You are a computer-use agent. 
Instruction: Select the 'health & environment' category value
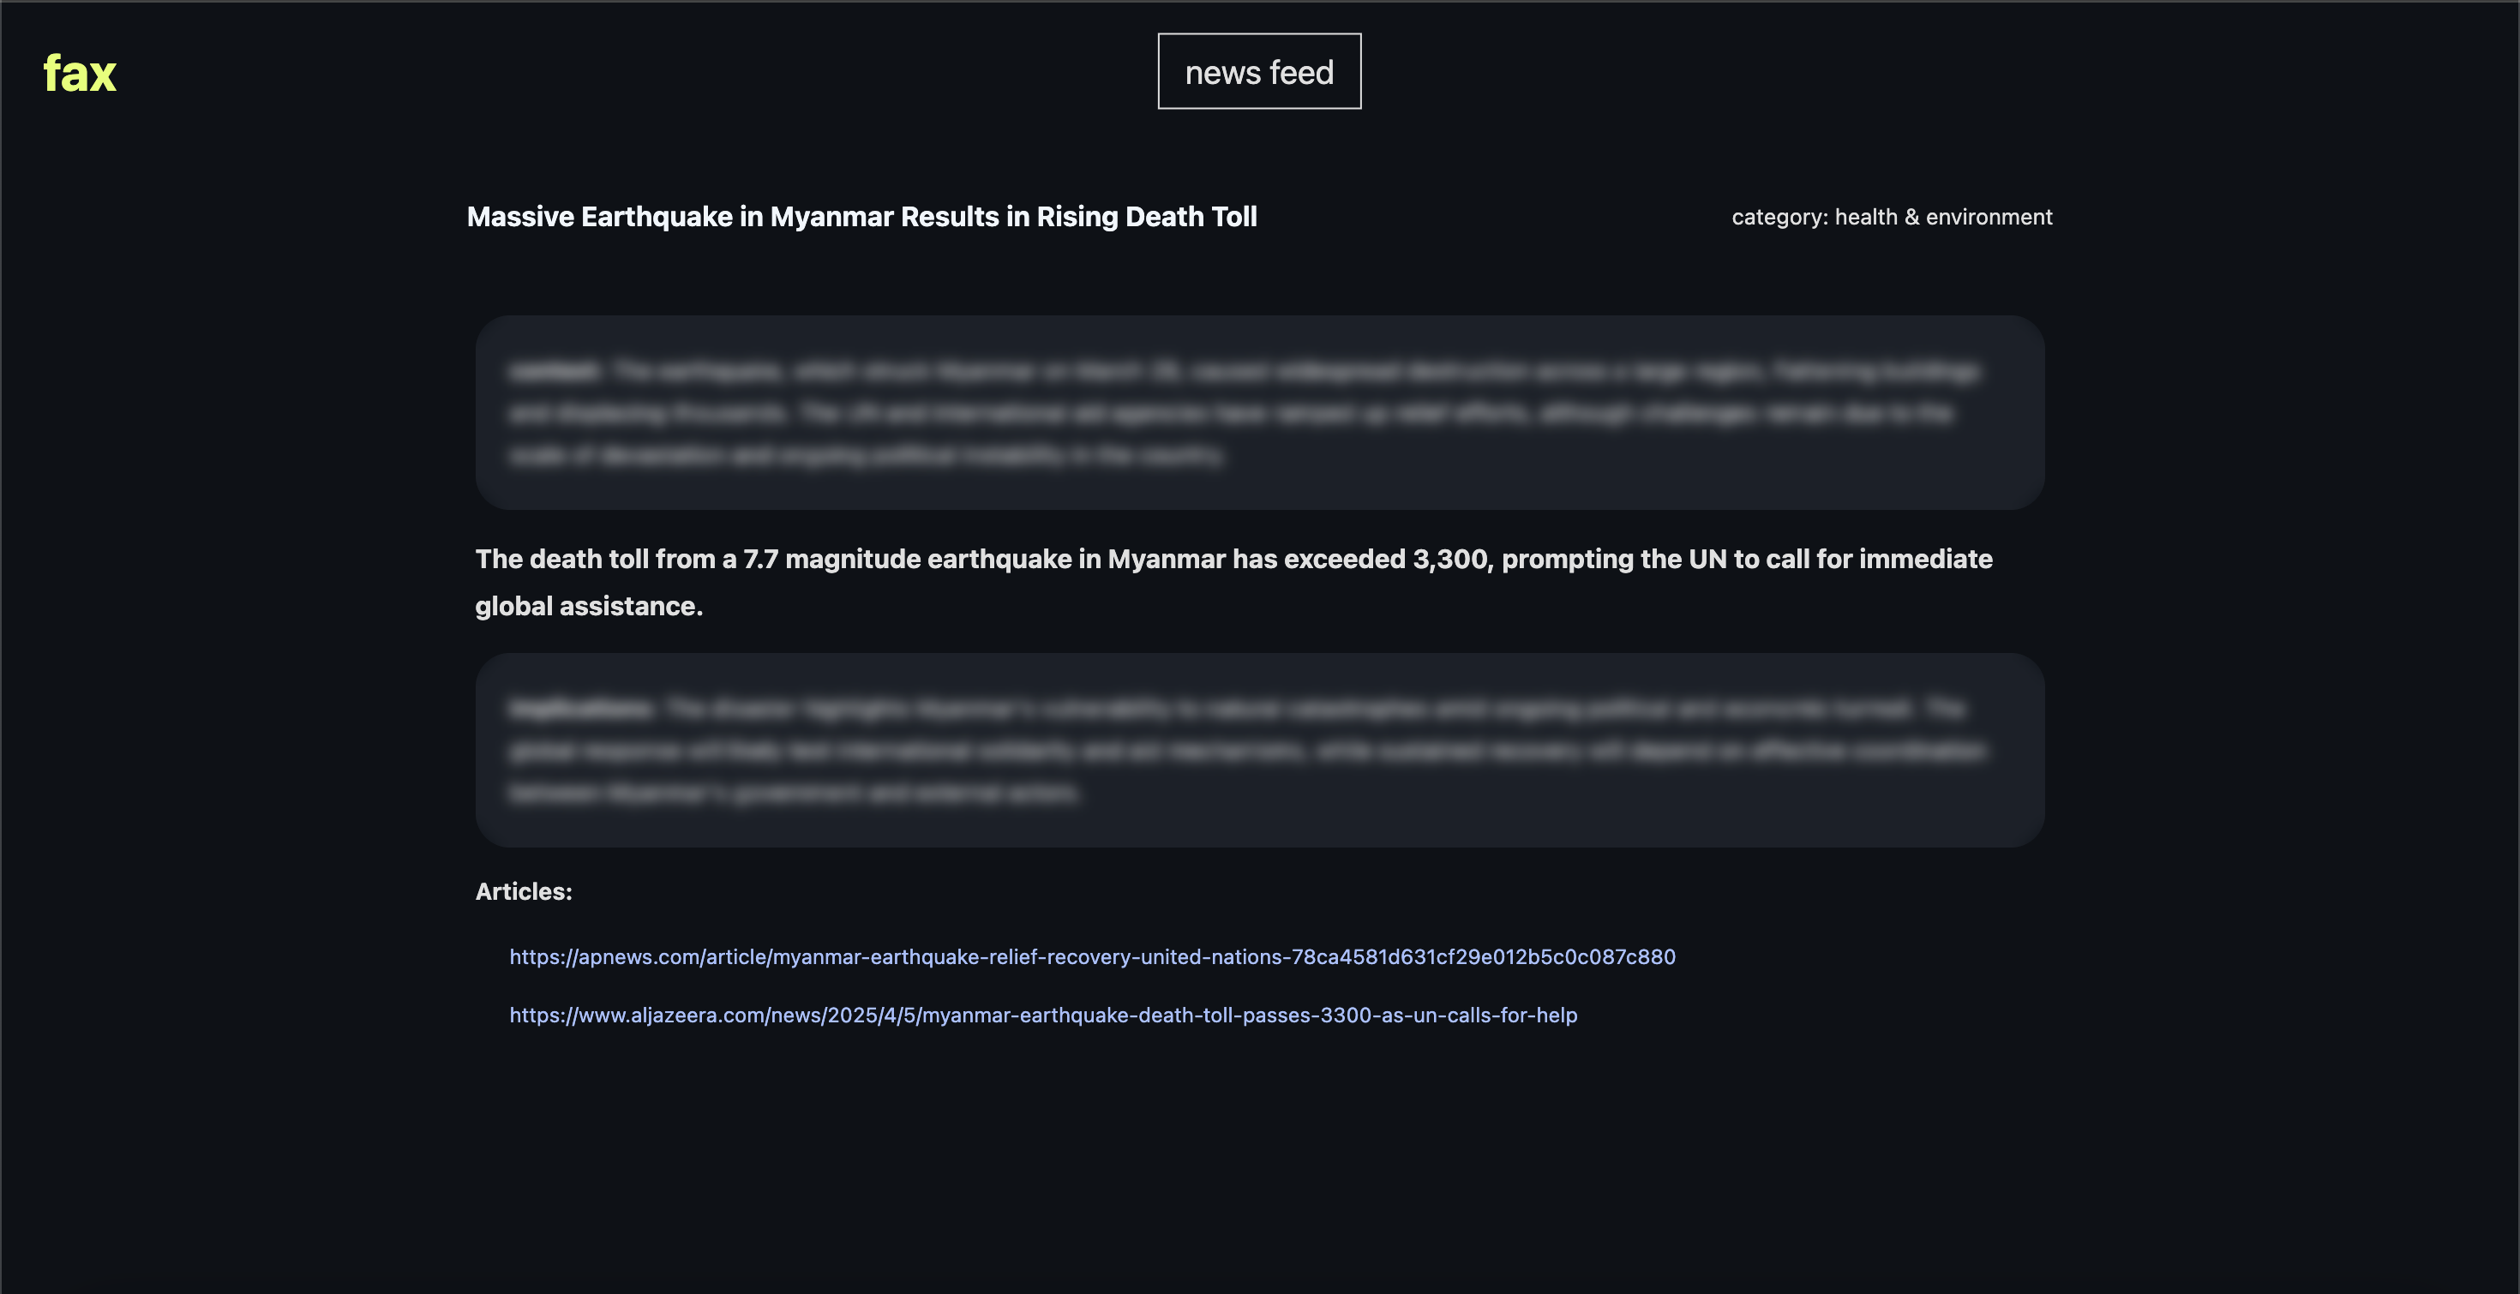1943,217
